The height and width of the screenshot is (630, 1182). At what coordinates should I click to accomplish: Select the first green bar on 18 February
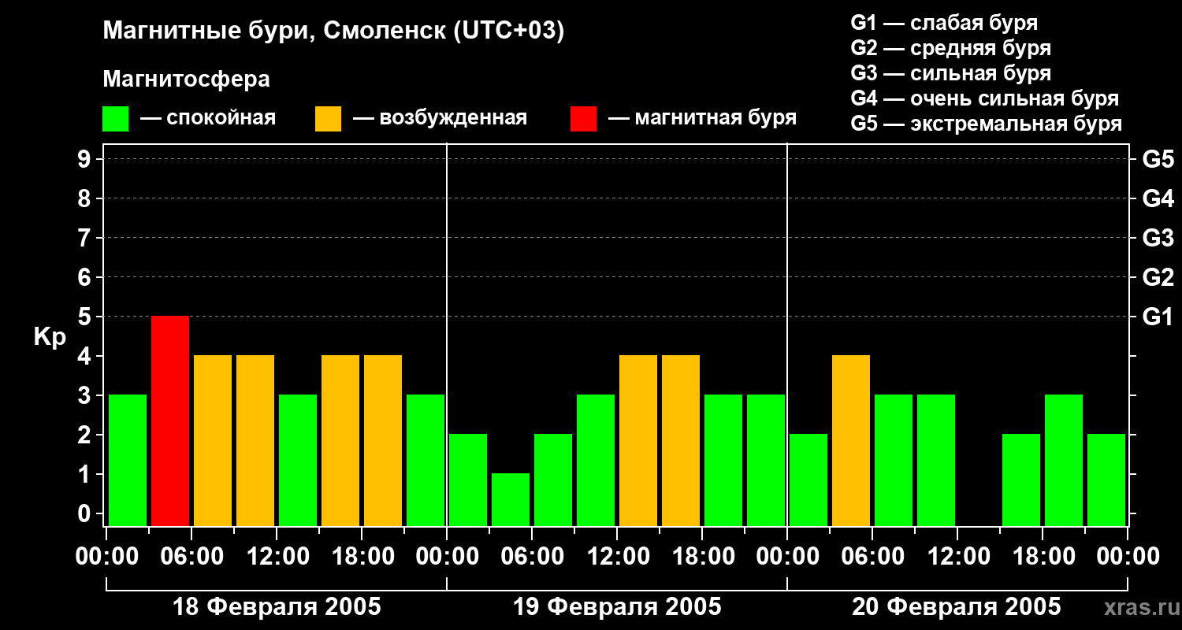click(x=128, y=460)
